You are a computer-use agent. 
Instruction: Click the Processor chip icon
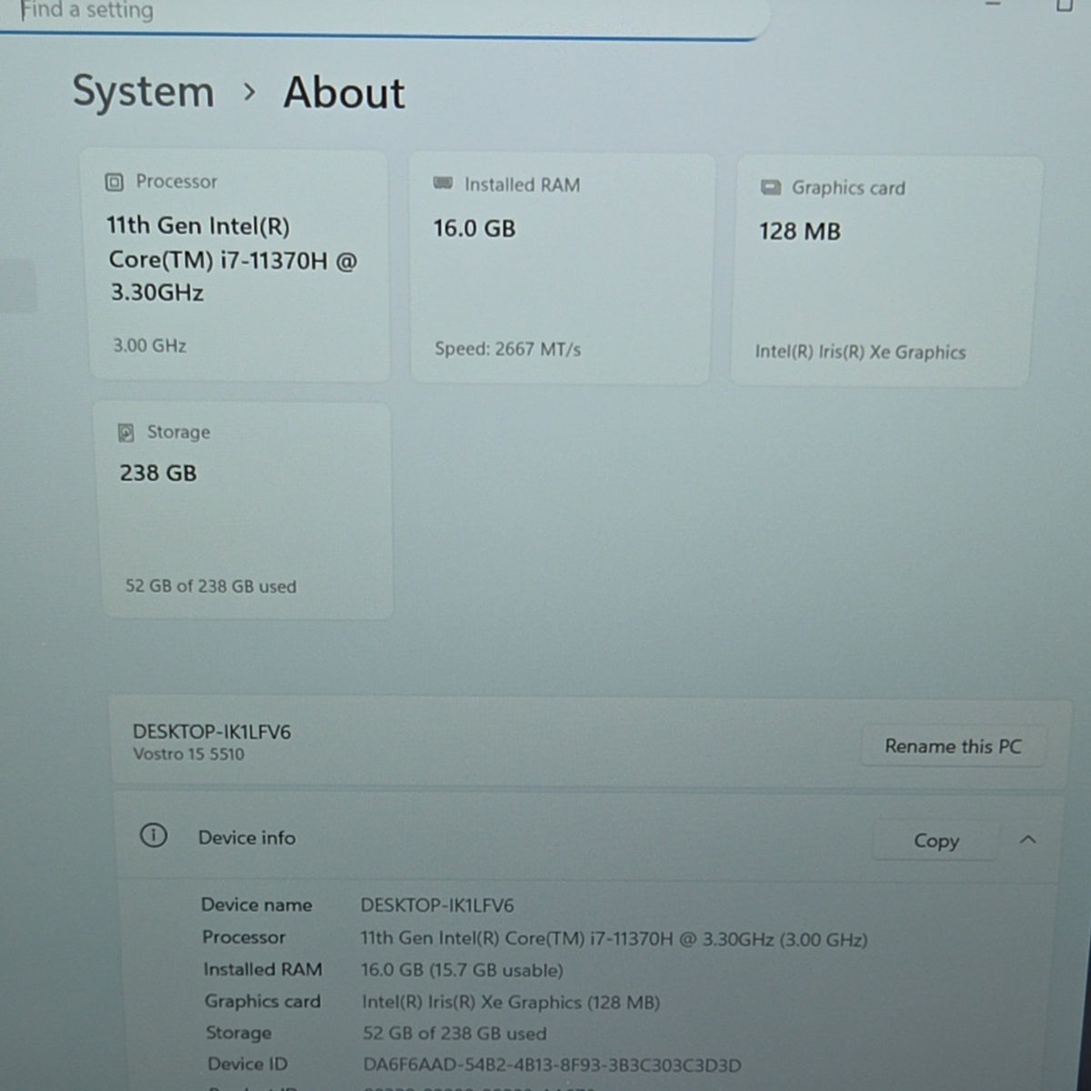115,182
